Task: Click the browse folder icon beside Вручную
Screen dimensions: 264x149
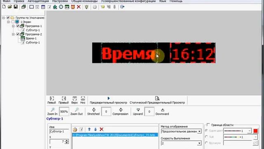Action: click(x=255, y=143)
